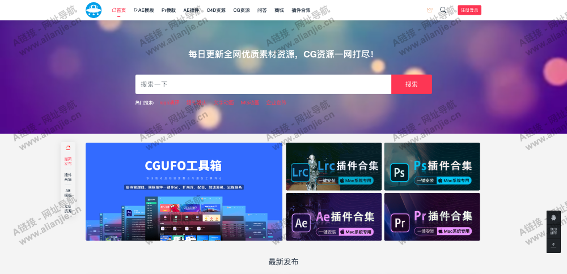Open CG资源 in the navigation bar
Screen dimensions: 567x274
[x=241, y=10]
